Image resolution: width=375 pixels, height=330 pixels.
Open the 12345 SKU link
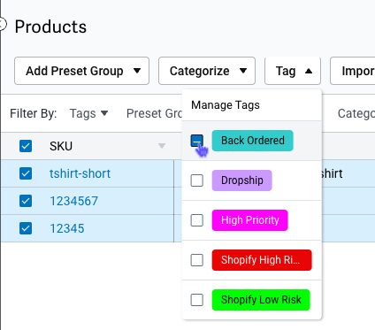click(x=67, y=228)
